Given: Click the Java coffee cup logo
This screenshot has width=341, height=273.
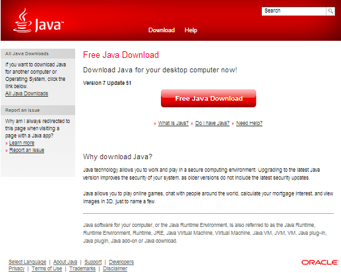Looking at the screenshot, I should (x=38, y=21).
